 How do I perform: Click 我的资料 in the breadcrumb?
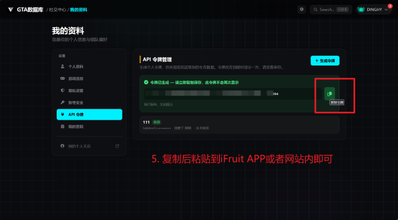pyautogui.click(x=78, y=10)
